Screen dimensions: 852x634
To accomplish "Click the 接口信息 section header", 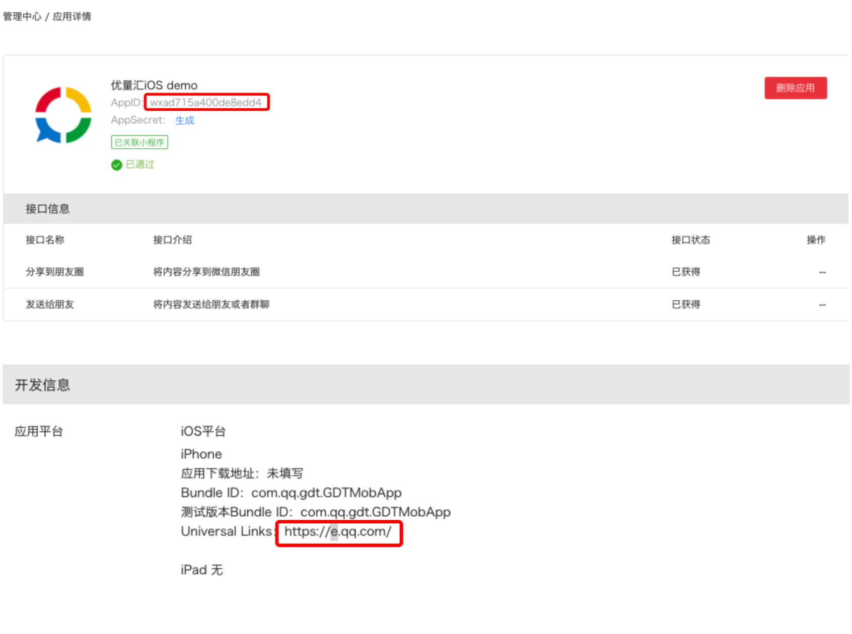I will 48,209.
